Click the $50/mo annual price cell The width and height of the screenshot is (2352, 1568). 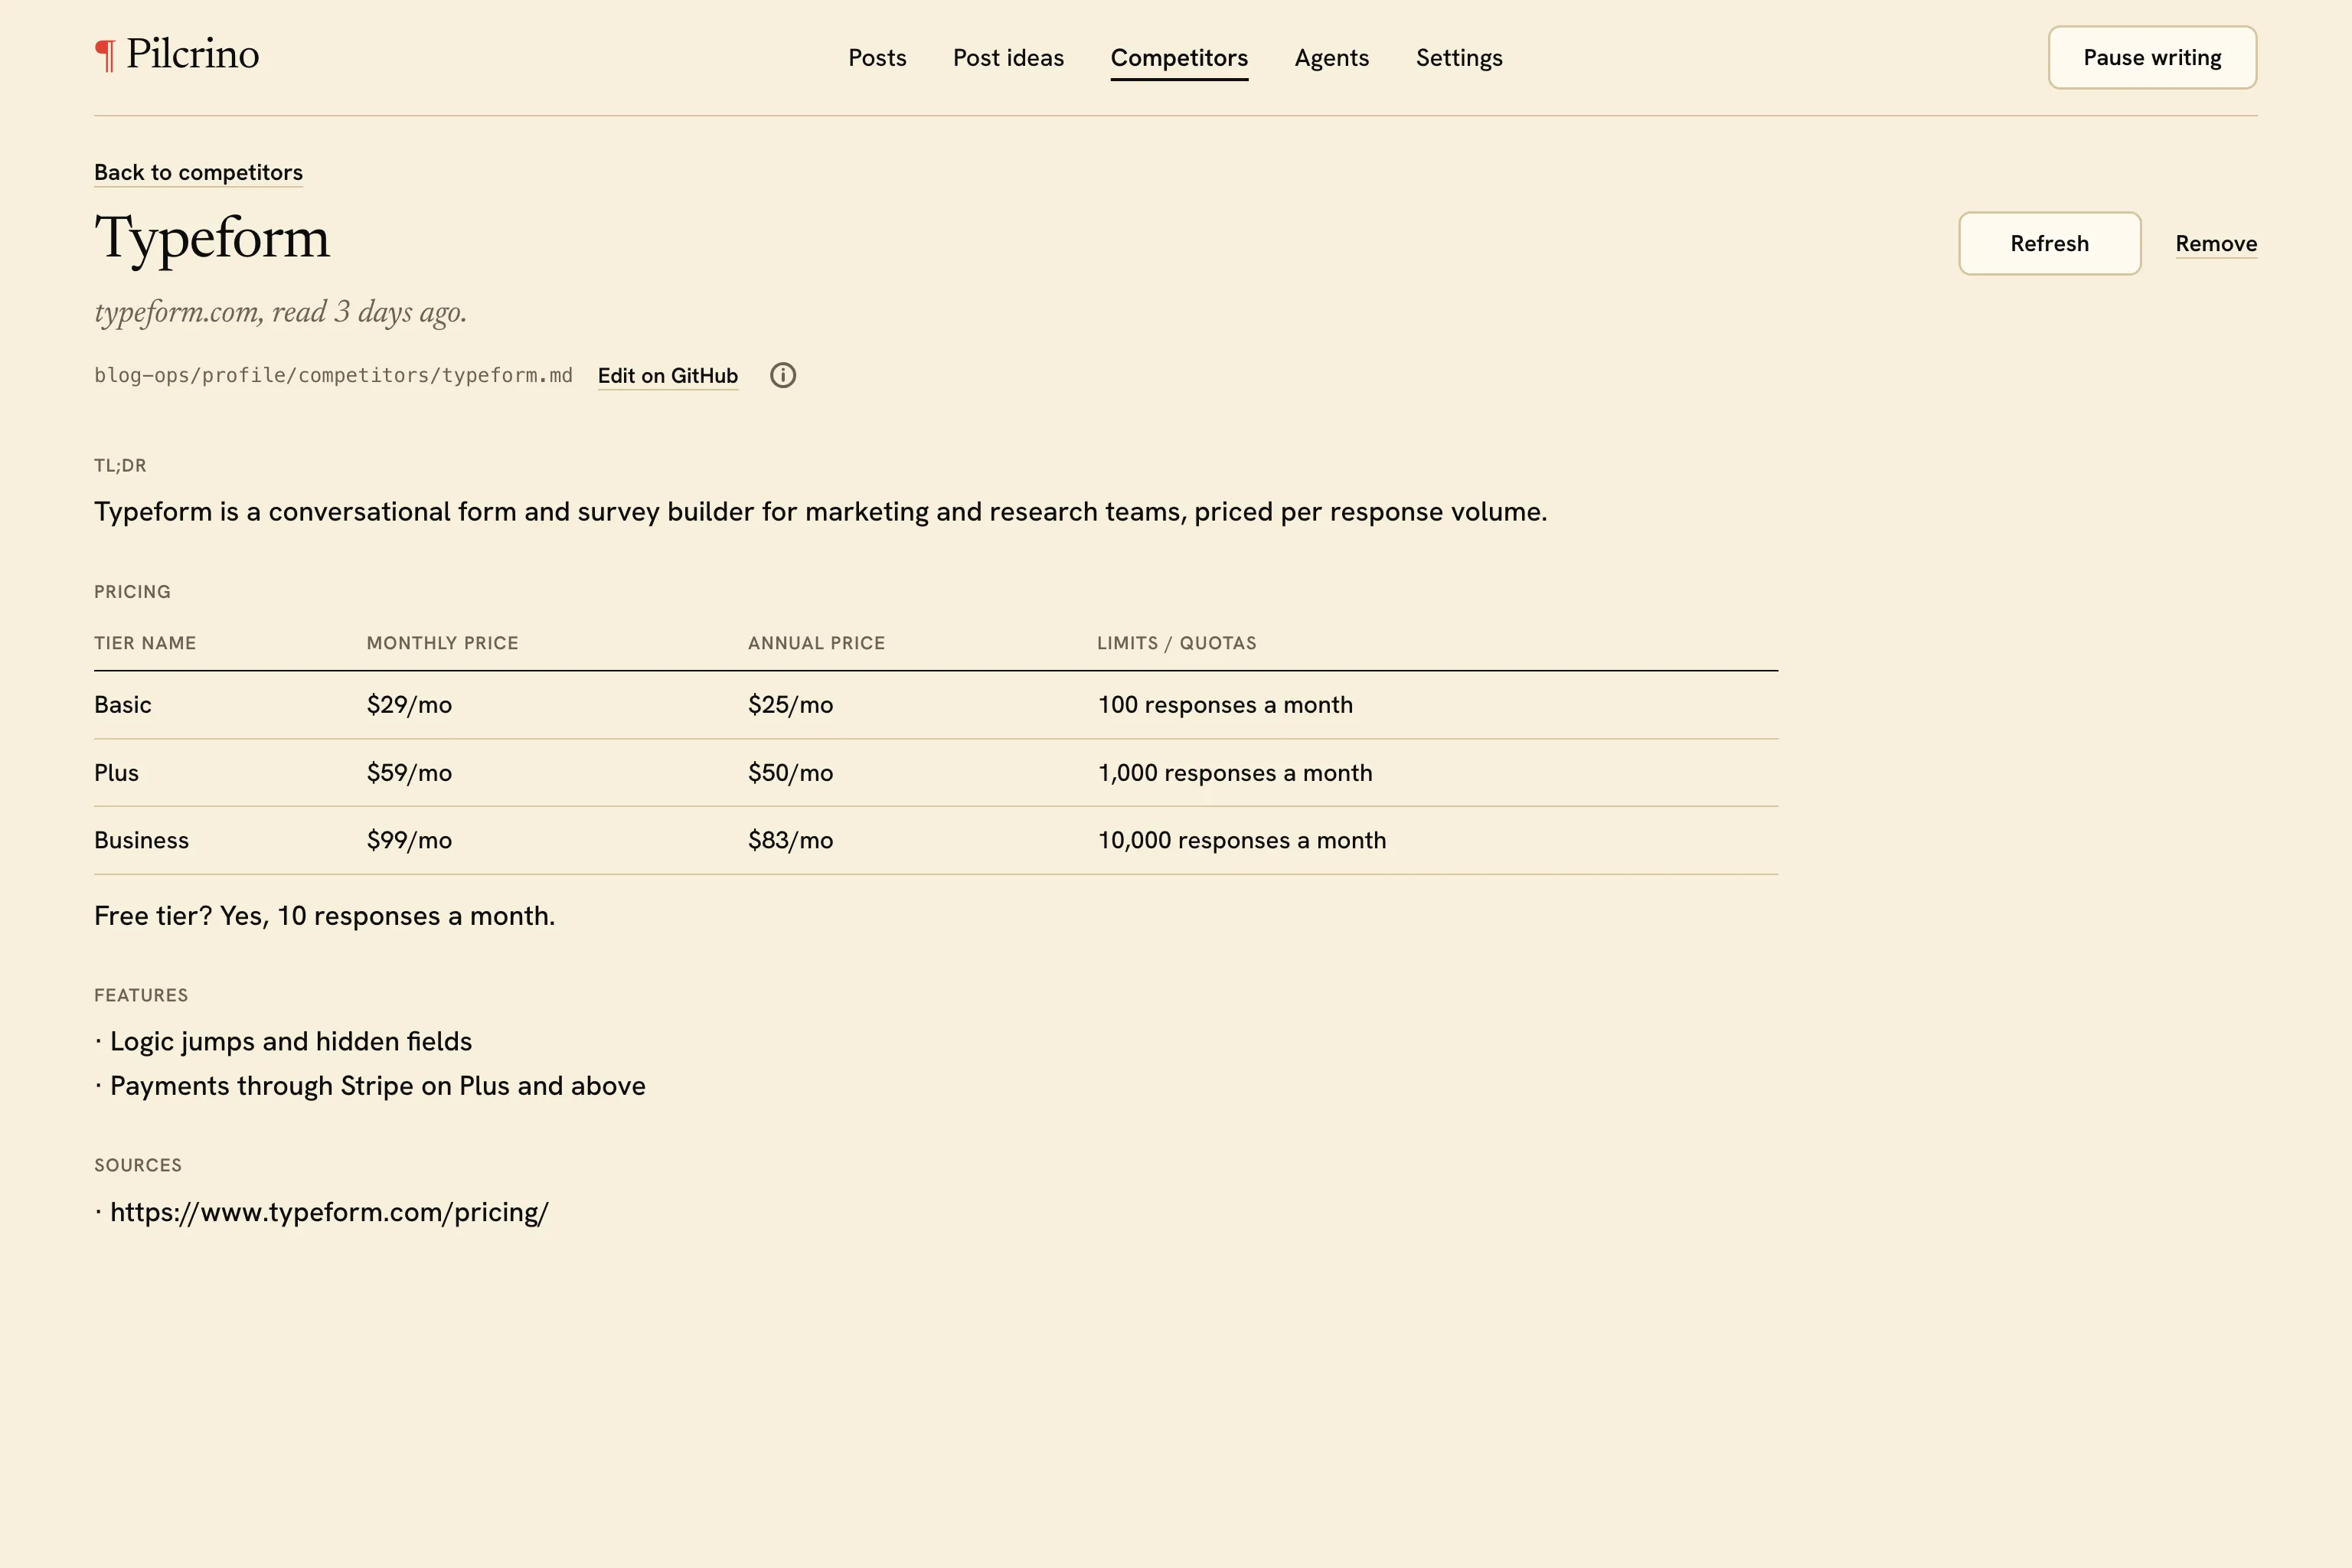(790, 773)
